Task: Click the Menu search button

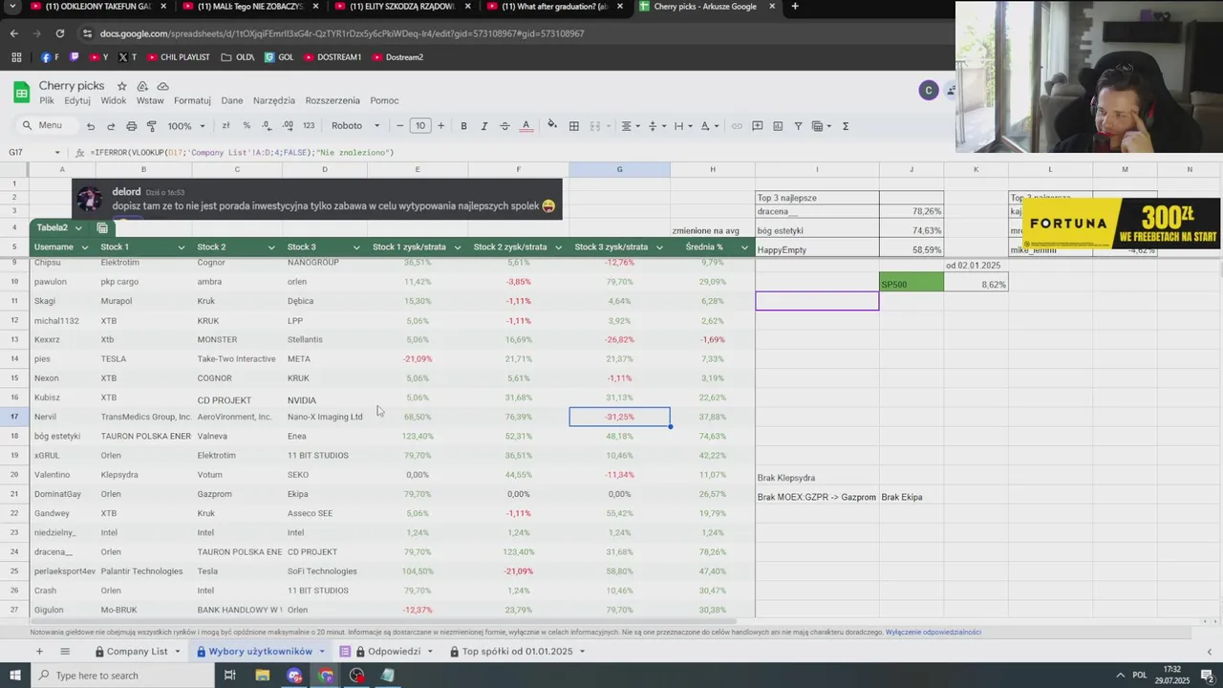Action: (x=43, y=126)
